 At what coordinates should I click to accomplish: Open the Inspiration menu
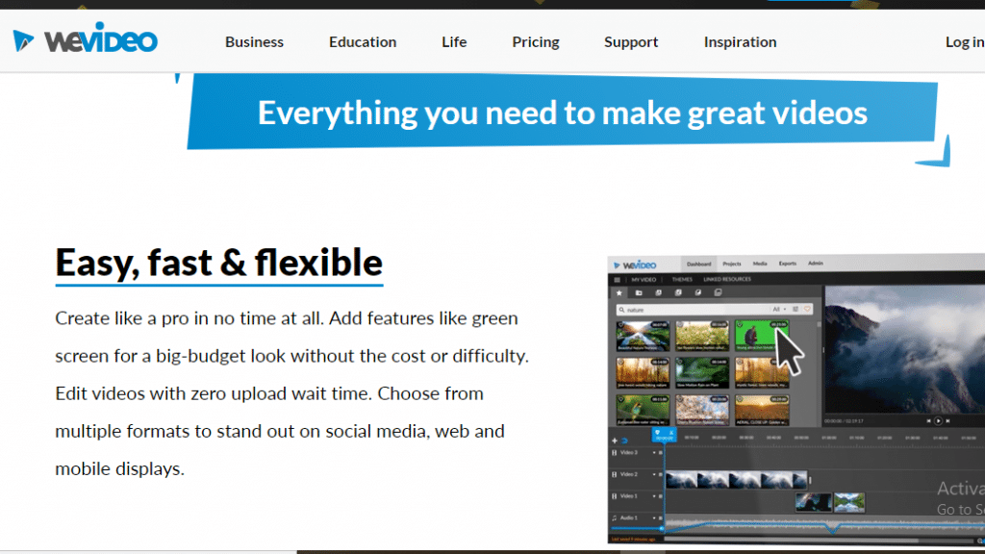pyautogui.click(x=740, y=42)
